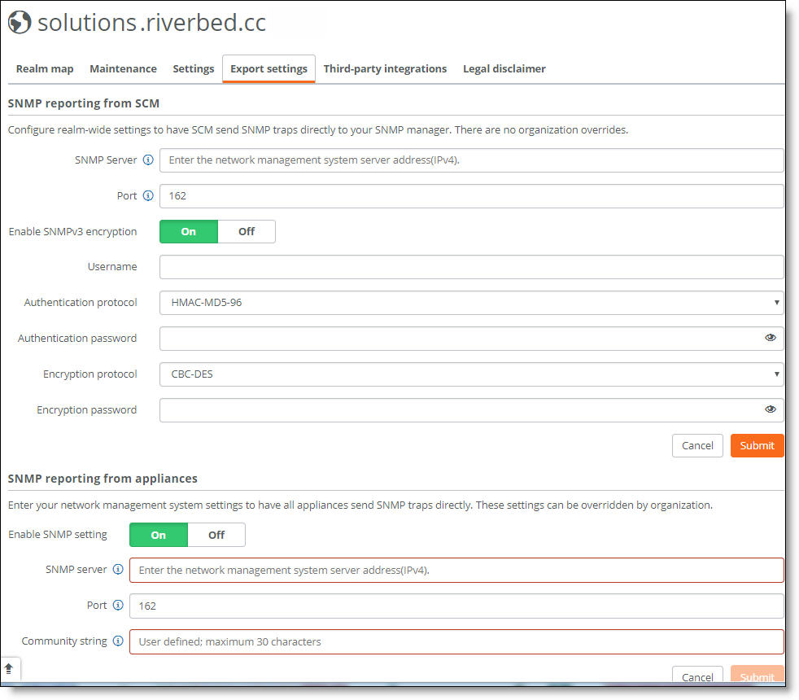The height and width of the screenshot is (700, 799).
Task: Focus the SCM SNMP Server address field
Action: 471,160
